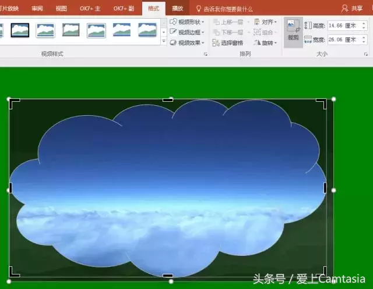Open the 组合 group dropdown
This screenshot has width=373, height=289.
click(x=265, y=32)
